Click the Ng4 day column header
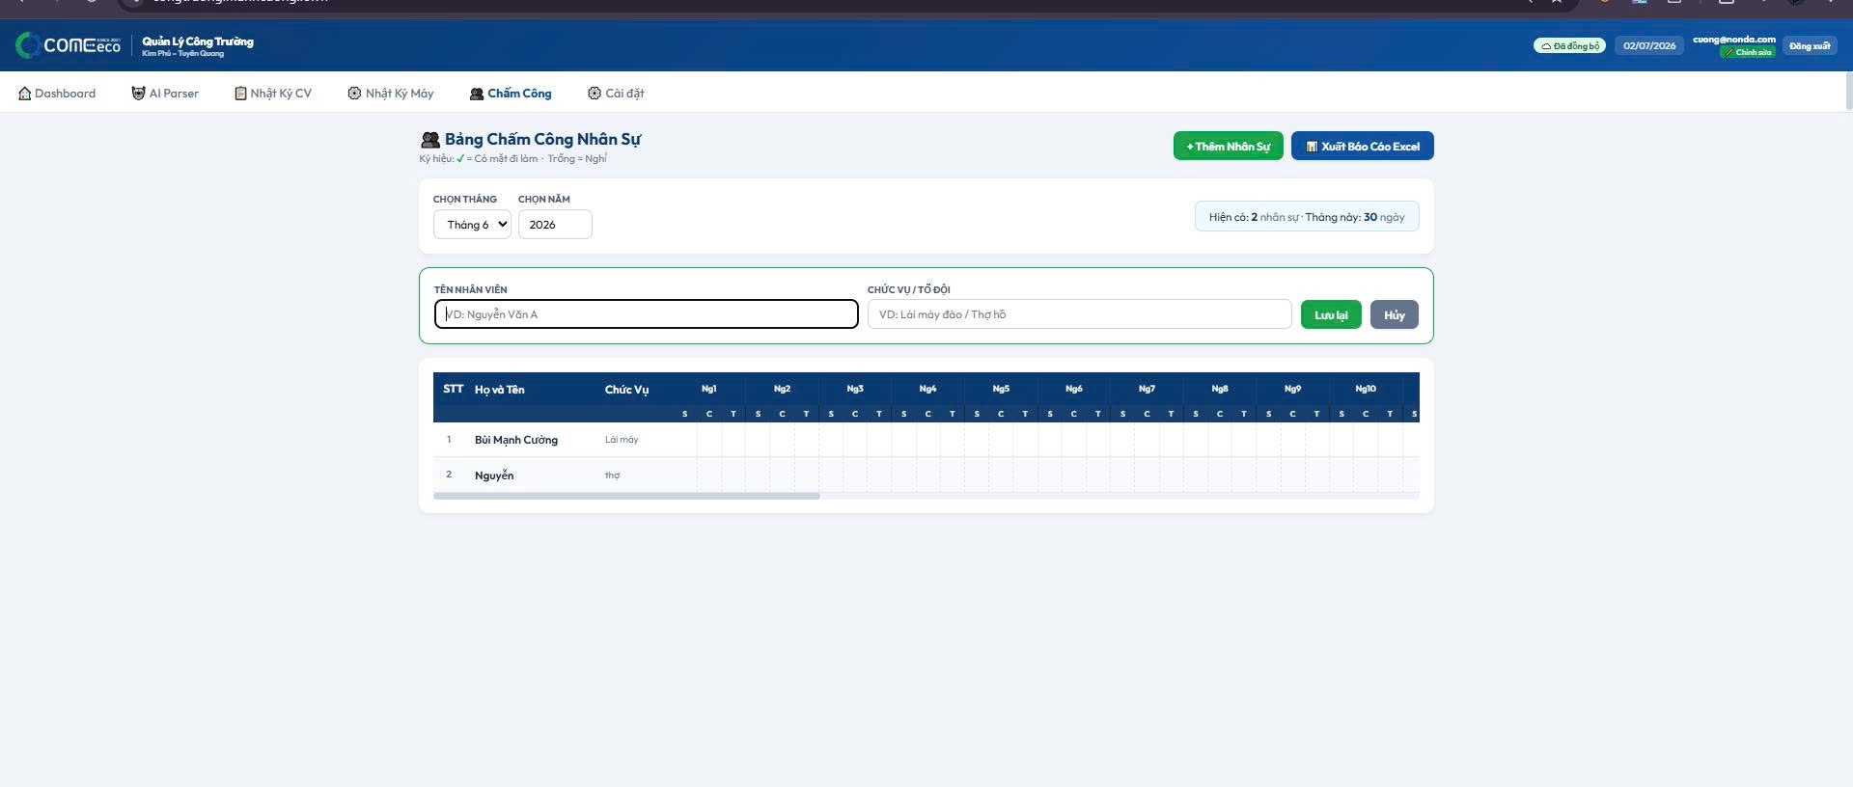This screenshot has width=1853, height=787. coord(927,389)
